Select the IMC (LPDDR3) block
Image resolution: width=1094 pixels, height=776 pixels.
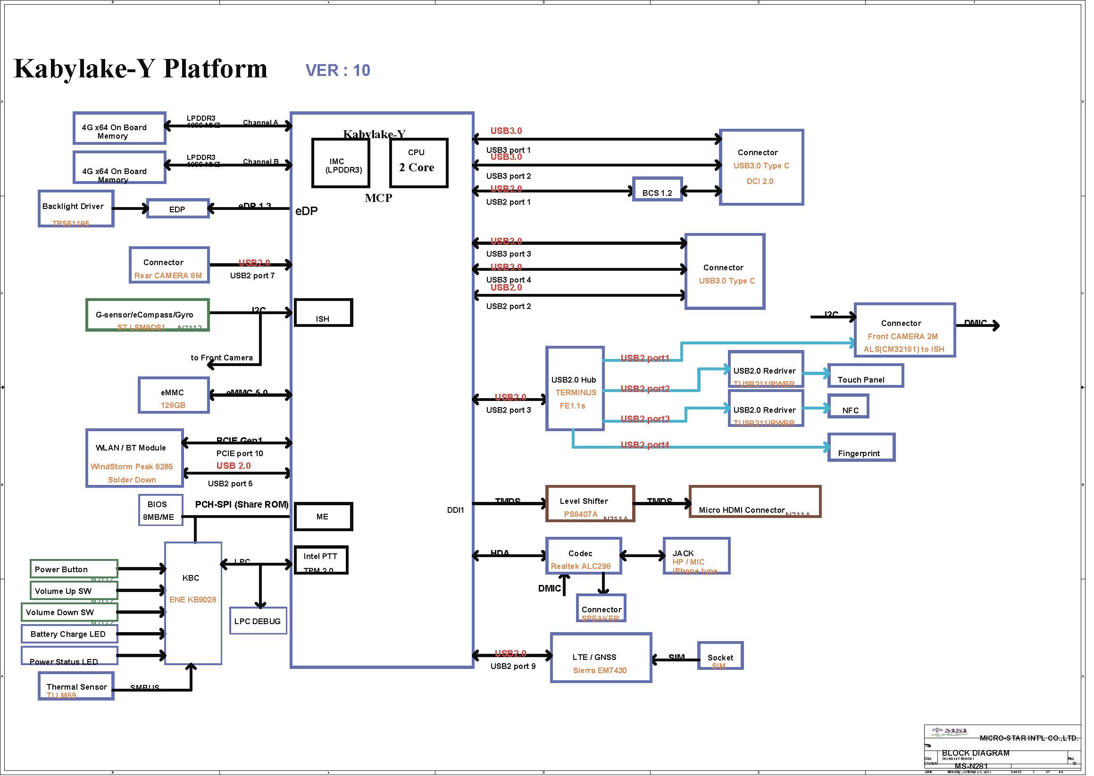pos(341,163)
